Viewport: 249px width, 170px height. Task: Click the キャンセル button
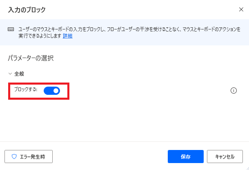pos(225,157)
